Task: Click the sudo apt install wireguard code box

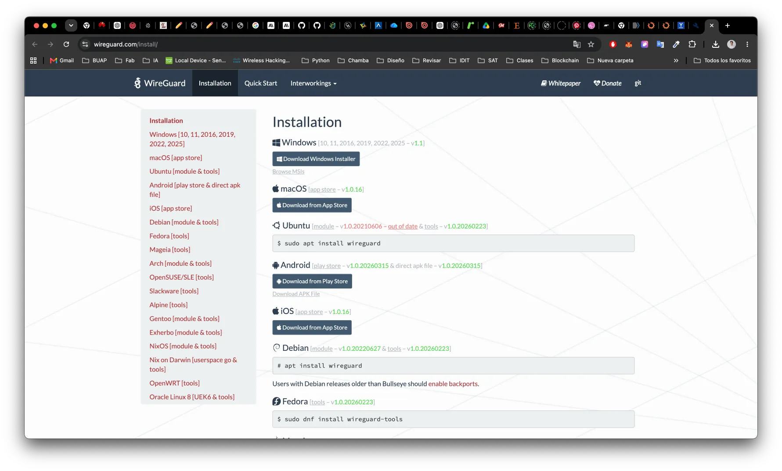Action: click(x=453, y=243)
